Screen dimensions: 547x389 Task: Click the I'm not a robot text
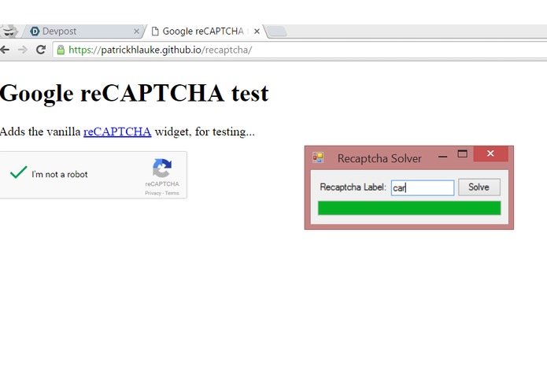coord(60,175)
